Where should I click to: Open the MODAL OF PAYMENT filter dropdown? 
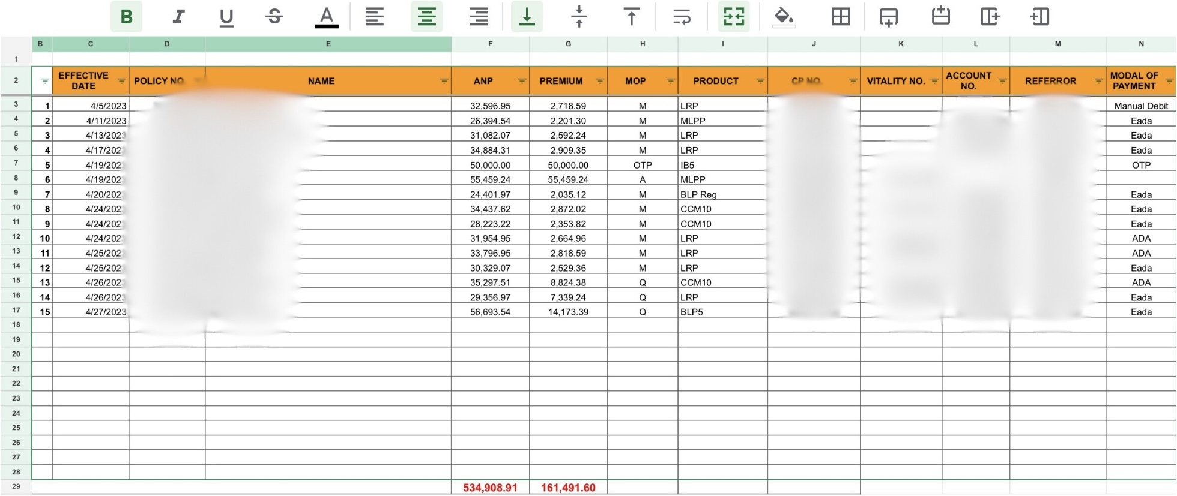coord(1169,81)
